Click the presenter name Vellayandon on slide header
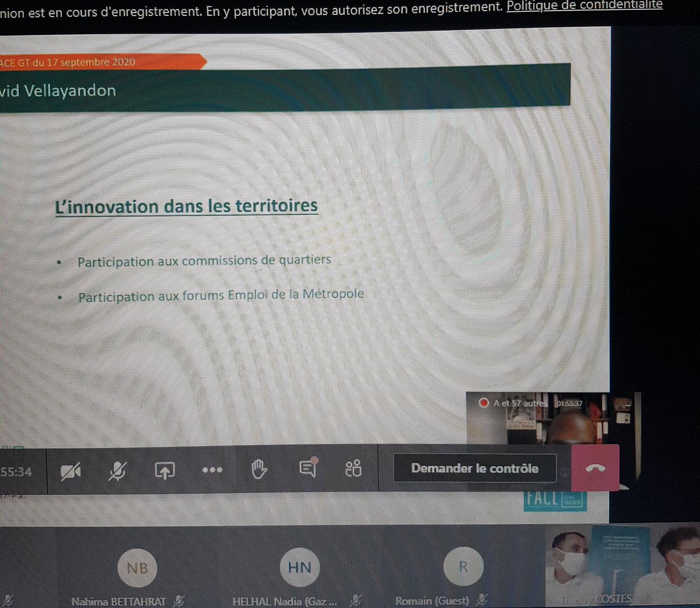This screenshot has height=608, width=700. point(70,91)
